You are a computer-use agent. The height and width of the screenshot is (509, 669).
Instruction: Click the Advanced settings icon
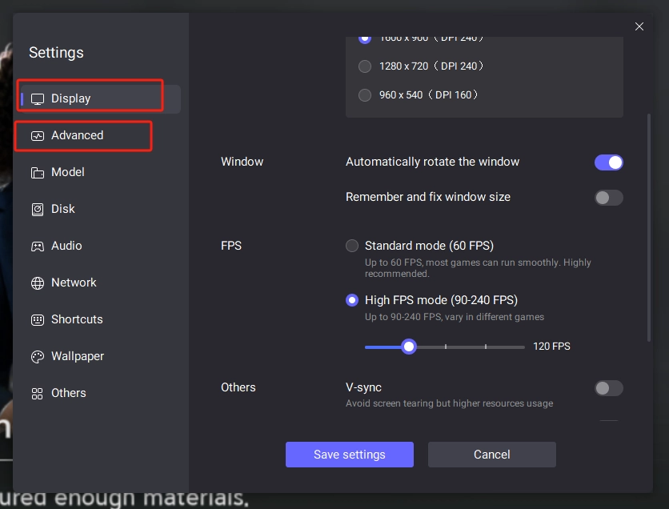38,135
